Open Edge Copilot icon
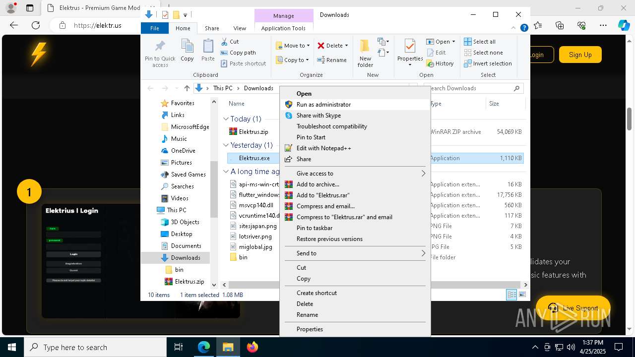 (x=624, y=25)
